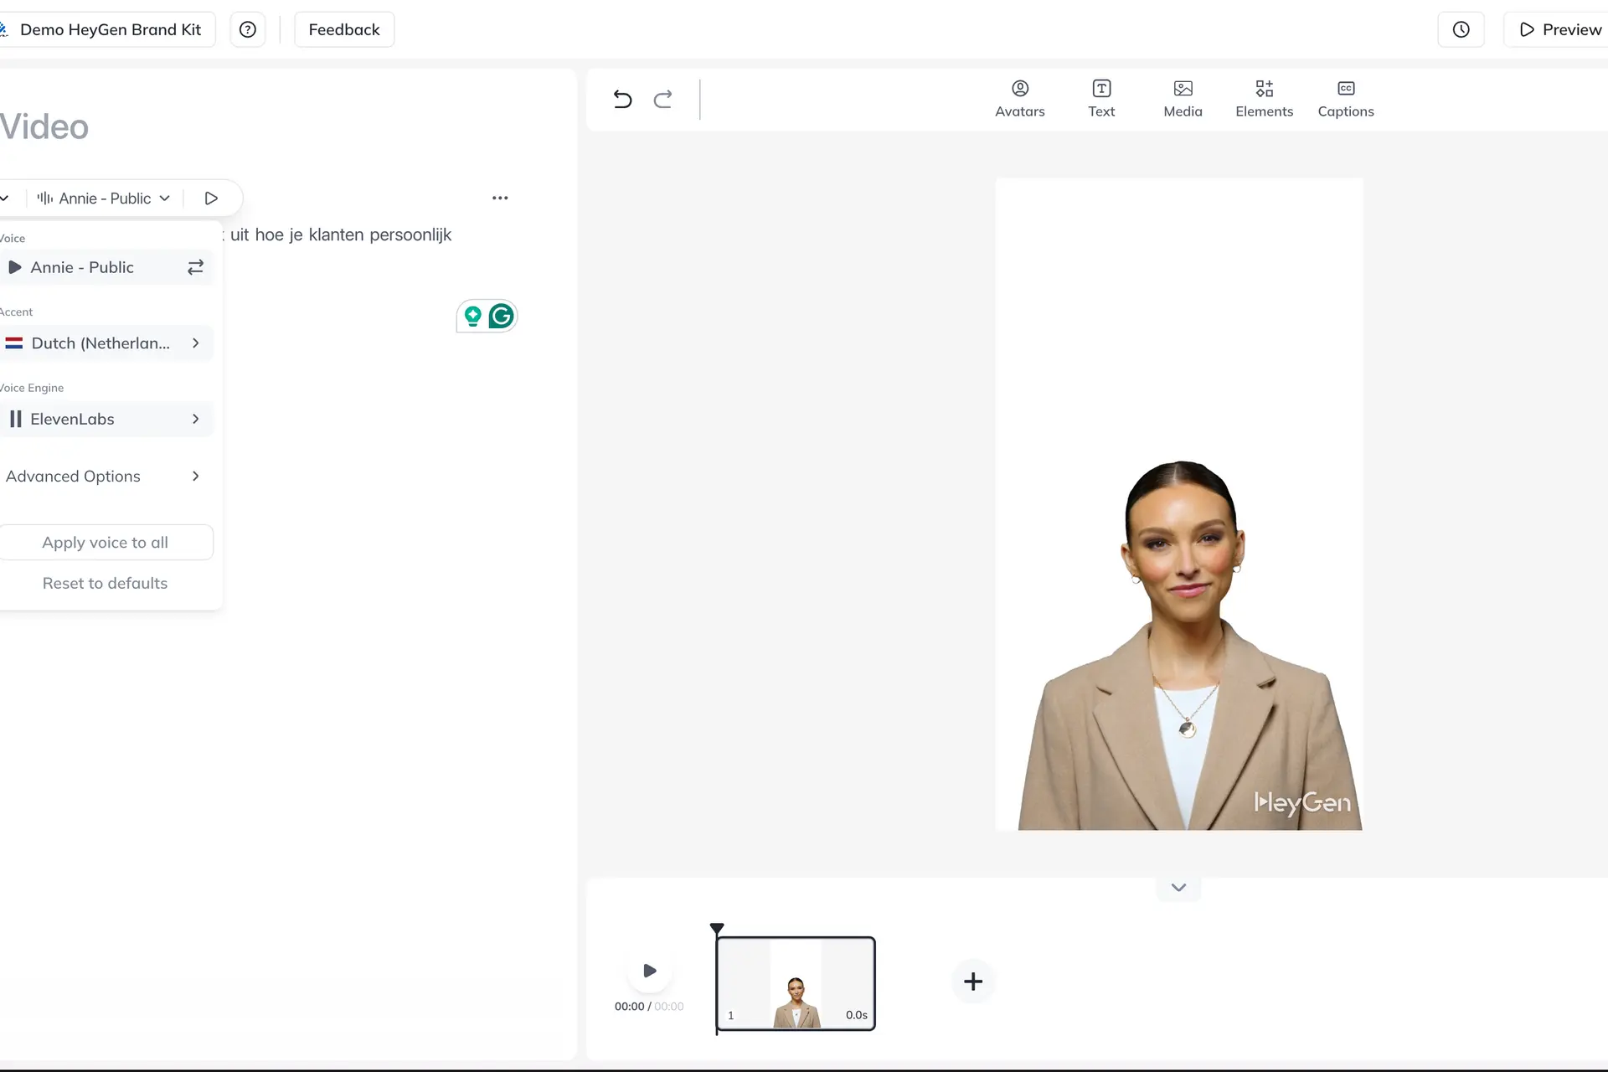Click the help question mark icon
The height and width of the screenshot is (1072, 1608).
click(x=248, y=29)
